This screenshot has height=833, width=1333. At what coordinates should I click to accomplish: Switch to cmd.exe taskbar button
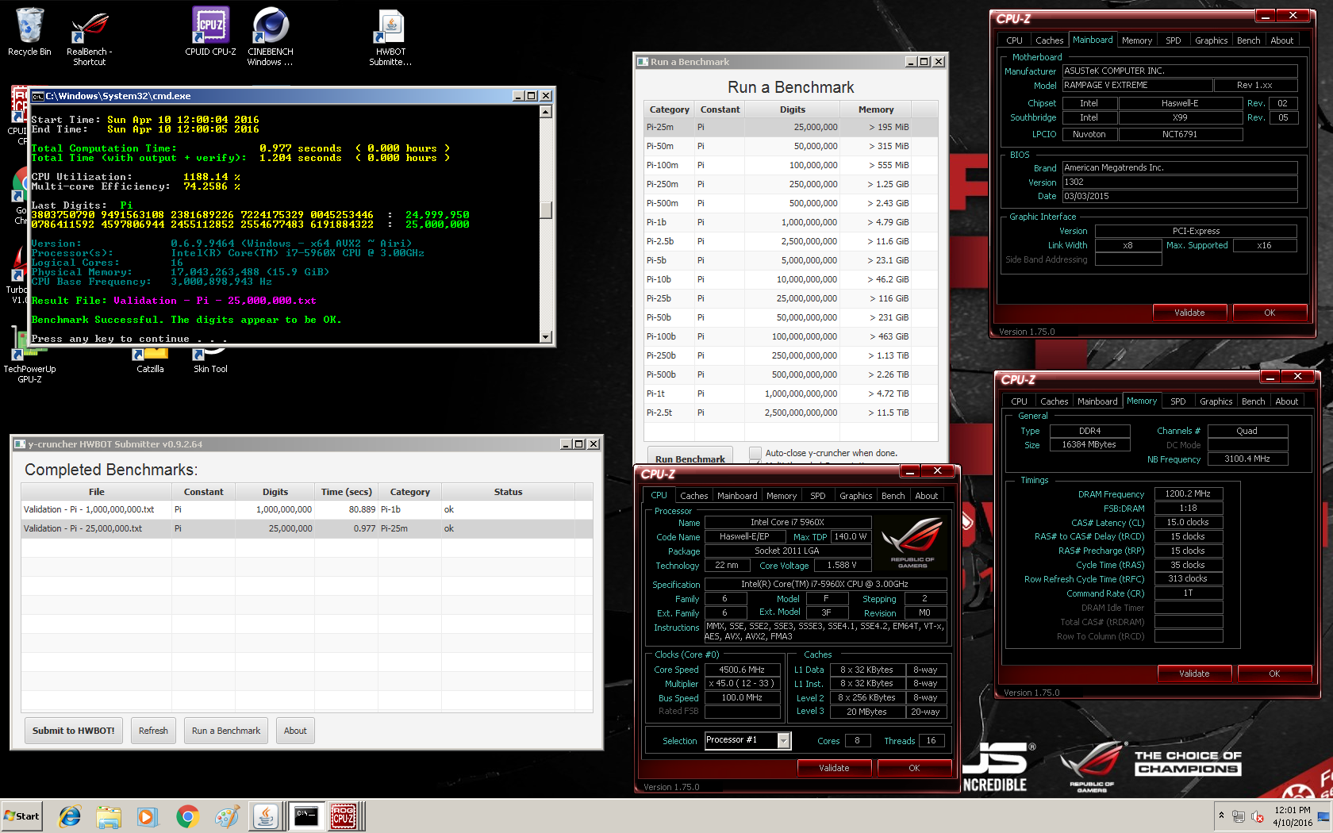[305, 816]
